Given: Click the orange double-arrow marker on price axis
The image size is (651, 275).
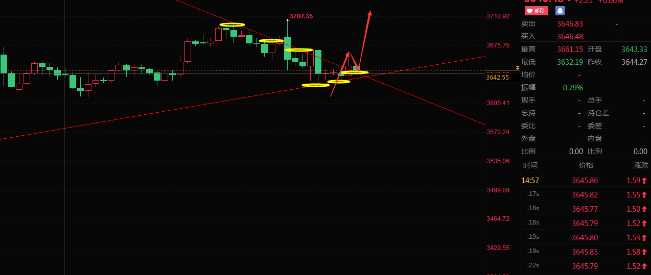Looking at the screenshot, I should click(x=518, y=67).
